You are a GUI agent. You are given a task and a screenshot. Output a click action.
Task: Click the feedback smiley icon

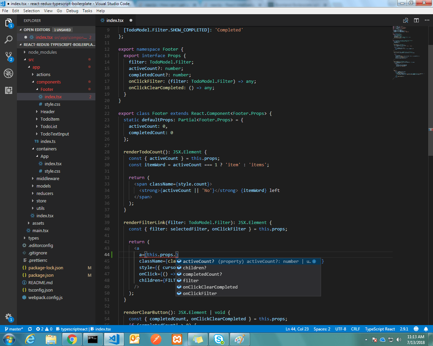click(x=416, y=329)
